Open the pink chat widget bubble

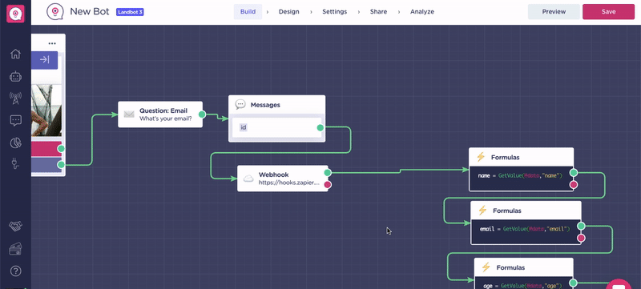619,284
